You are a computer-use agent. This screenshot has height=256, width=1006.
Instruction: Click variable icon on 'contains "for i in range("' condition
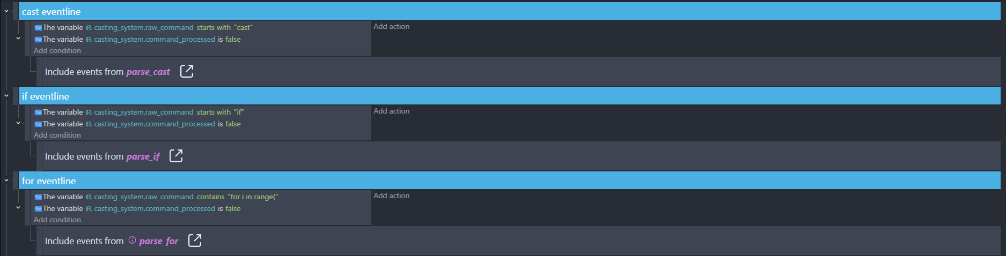(x=38, y=197)
